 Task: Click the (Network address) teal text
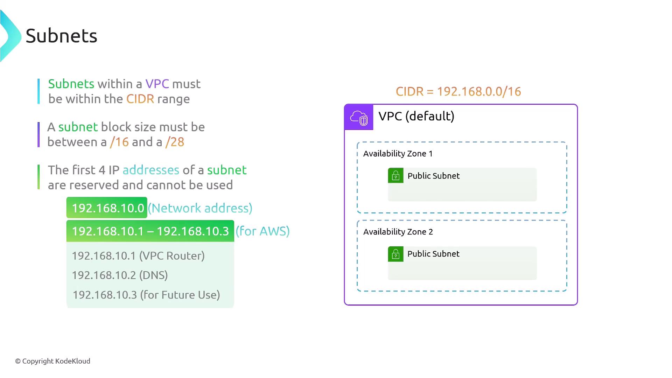tap(200, 208)
